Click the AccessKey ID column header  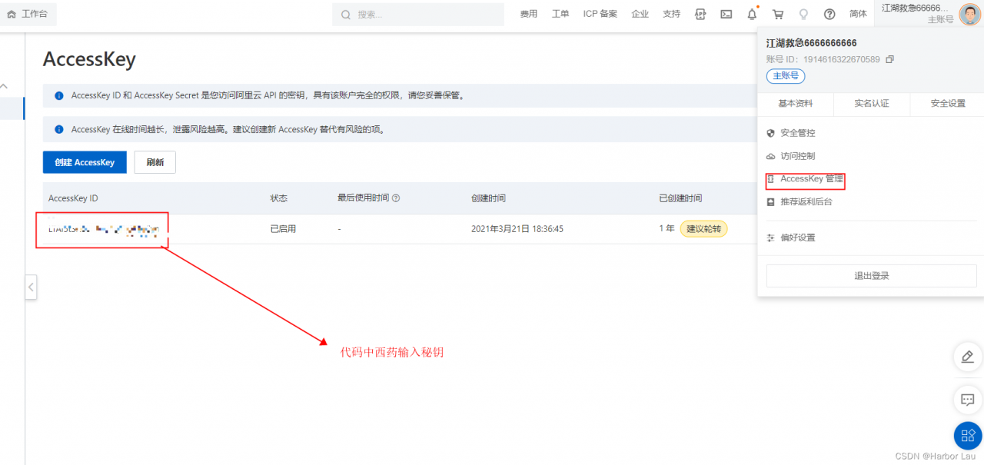pyautogui.click(x=73, y=198)
